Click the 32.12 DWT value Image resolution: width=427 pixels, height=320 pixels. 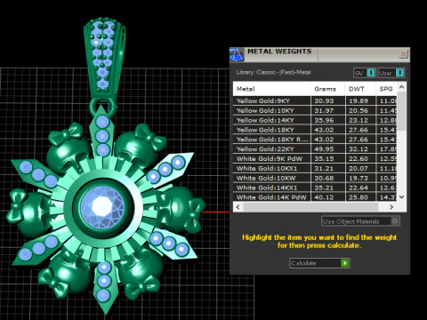pos(359,149)
